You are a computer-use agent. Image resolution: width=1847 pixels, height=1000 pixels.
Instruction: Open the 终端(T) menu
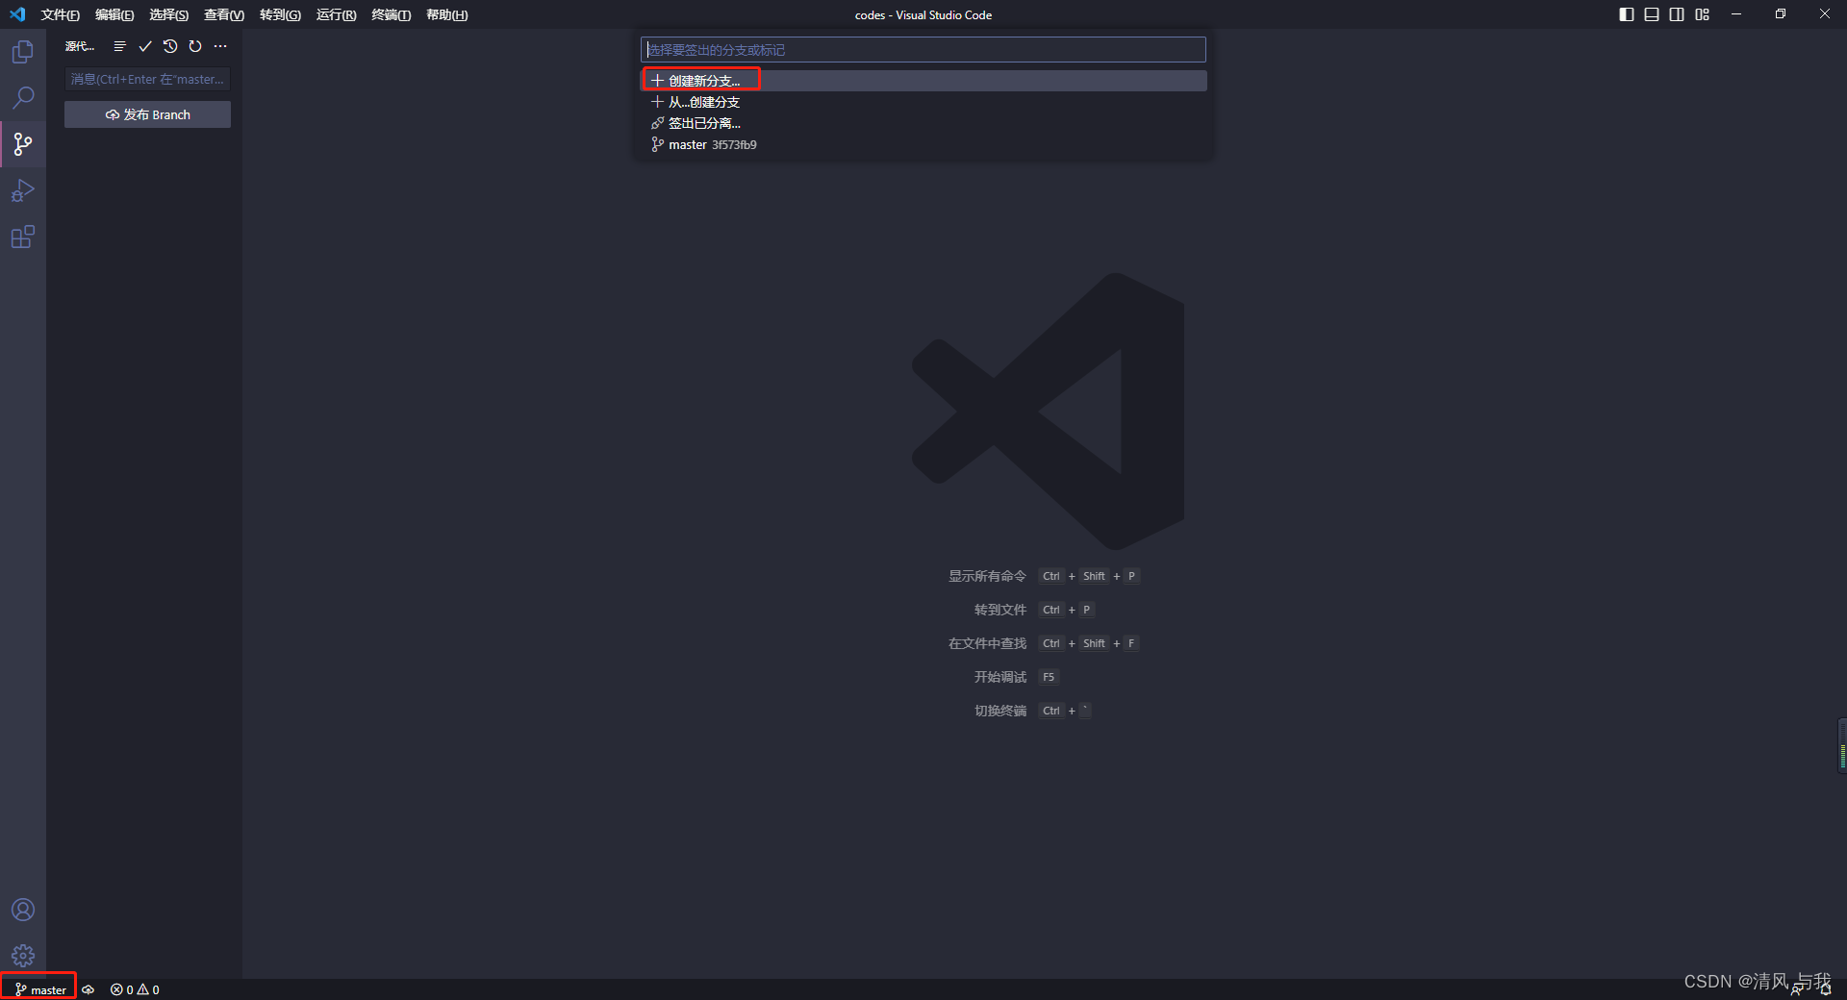point(391,14)
